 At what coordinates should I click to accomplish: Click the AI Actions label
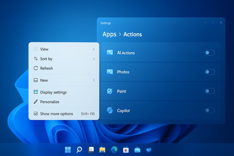[x=126, y=53]
